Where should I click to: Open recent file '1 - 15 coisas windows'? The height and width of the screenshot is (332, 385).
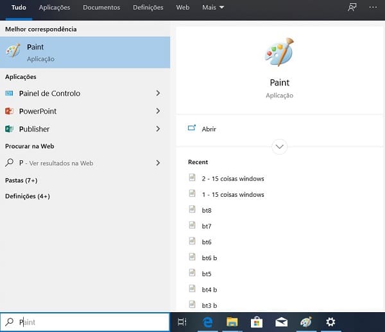pyautogui.click(x=233, y=194)
